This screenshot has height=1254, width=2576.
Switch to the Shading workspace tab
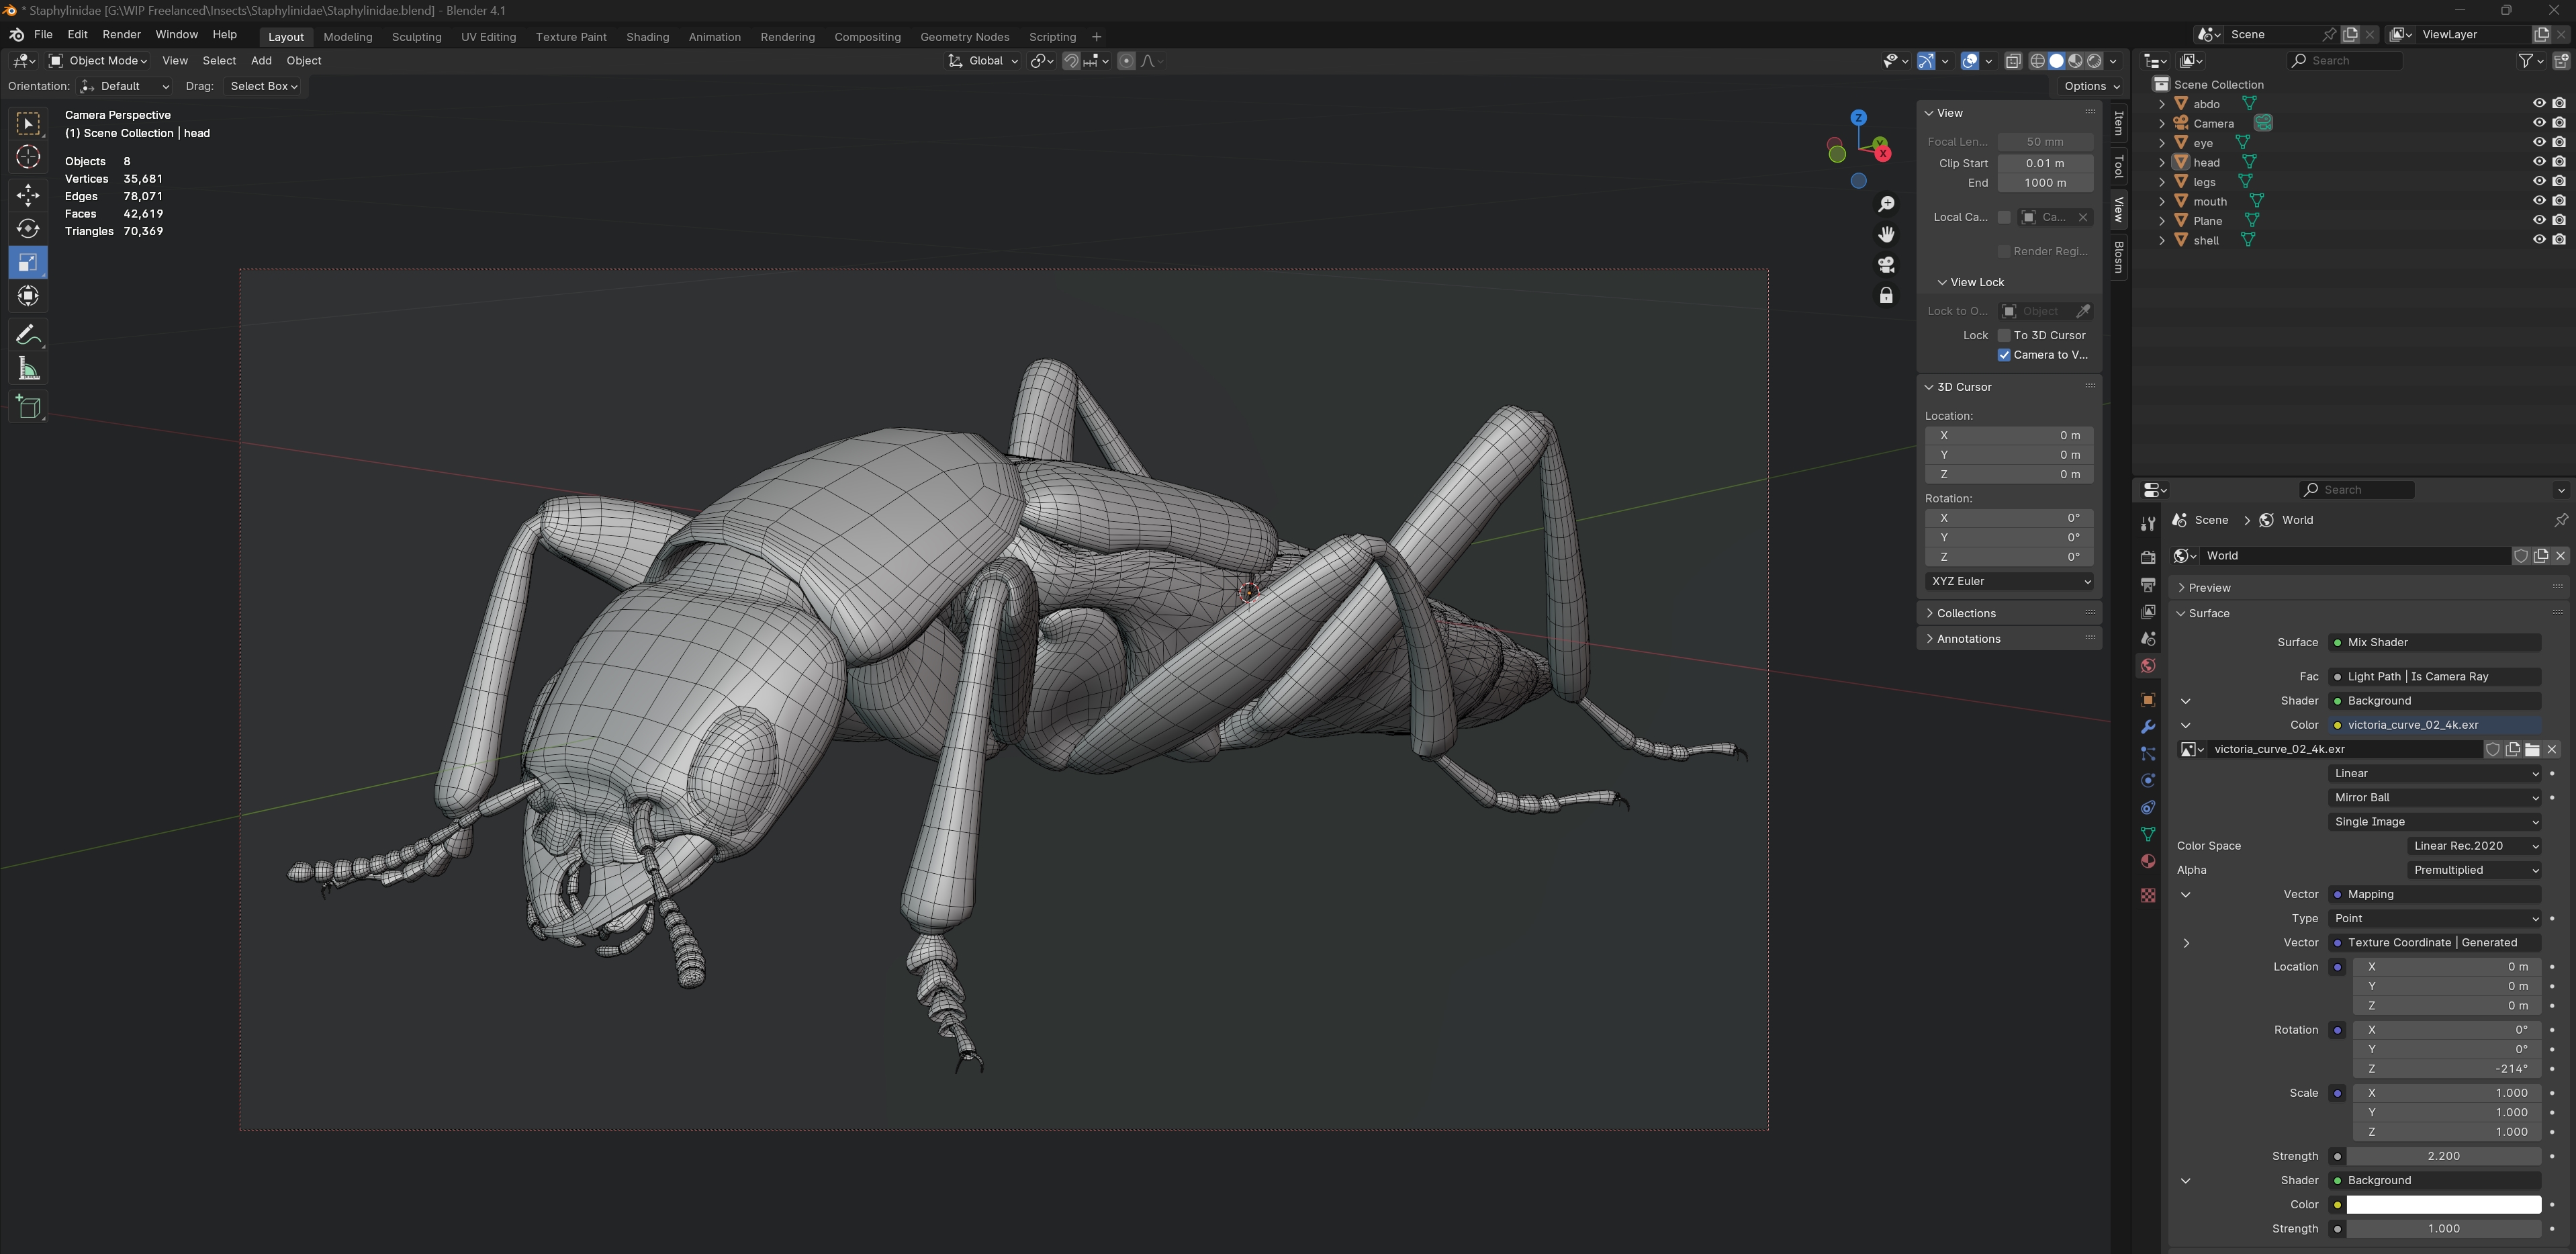point(647,37)
